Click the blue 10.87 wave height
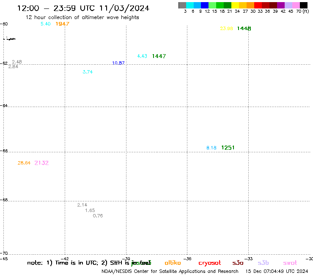Screen dimensions: 313x275 point(118,63)
